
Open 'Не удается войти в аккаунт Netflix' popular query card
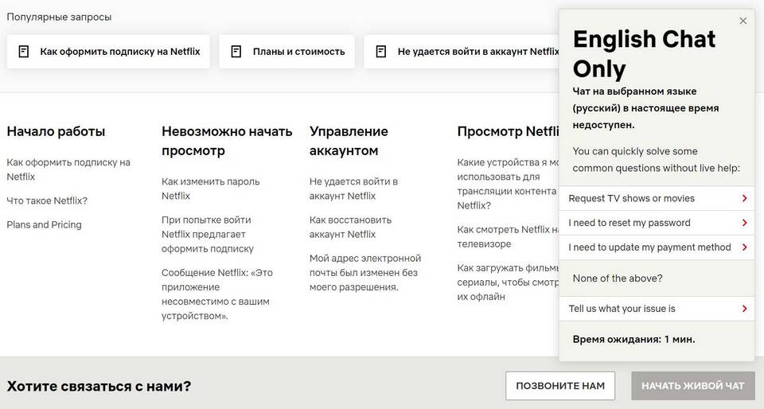point(462,51)
